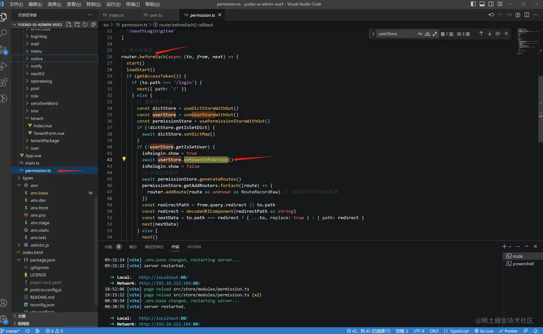Maximize the terminal panel size
Screen dimensions: 543x334
click(x=526, y=246)
